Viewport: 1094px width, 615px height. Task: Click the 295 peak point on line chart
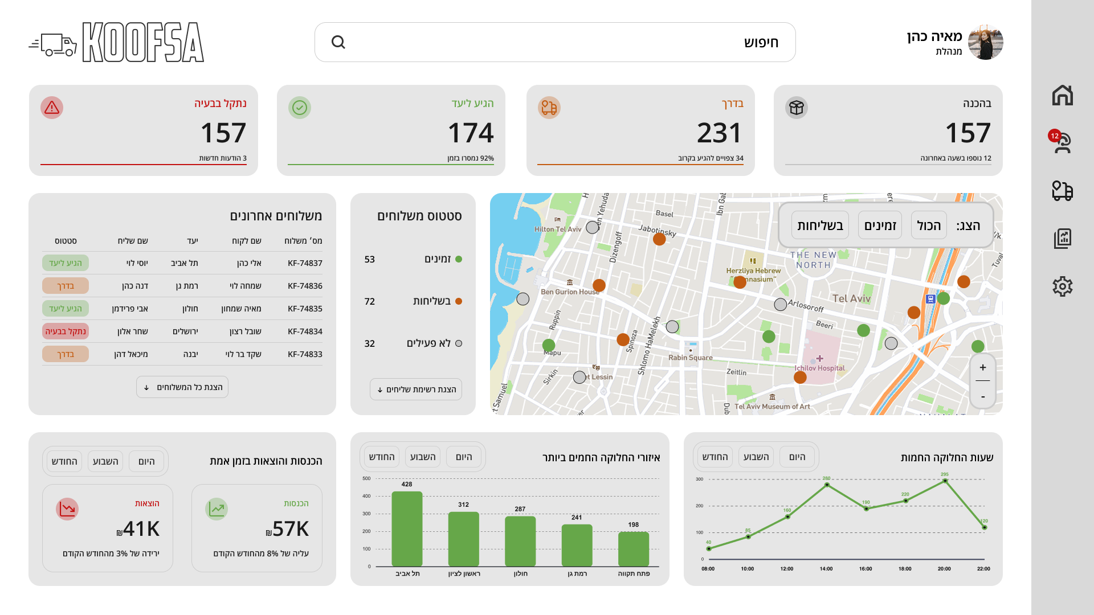click(x=945, y=481)
